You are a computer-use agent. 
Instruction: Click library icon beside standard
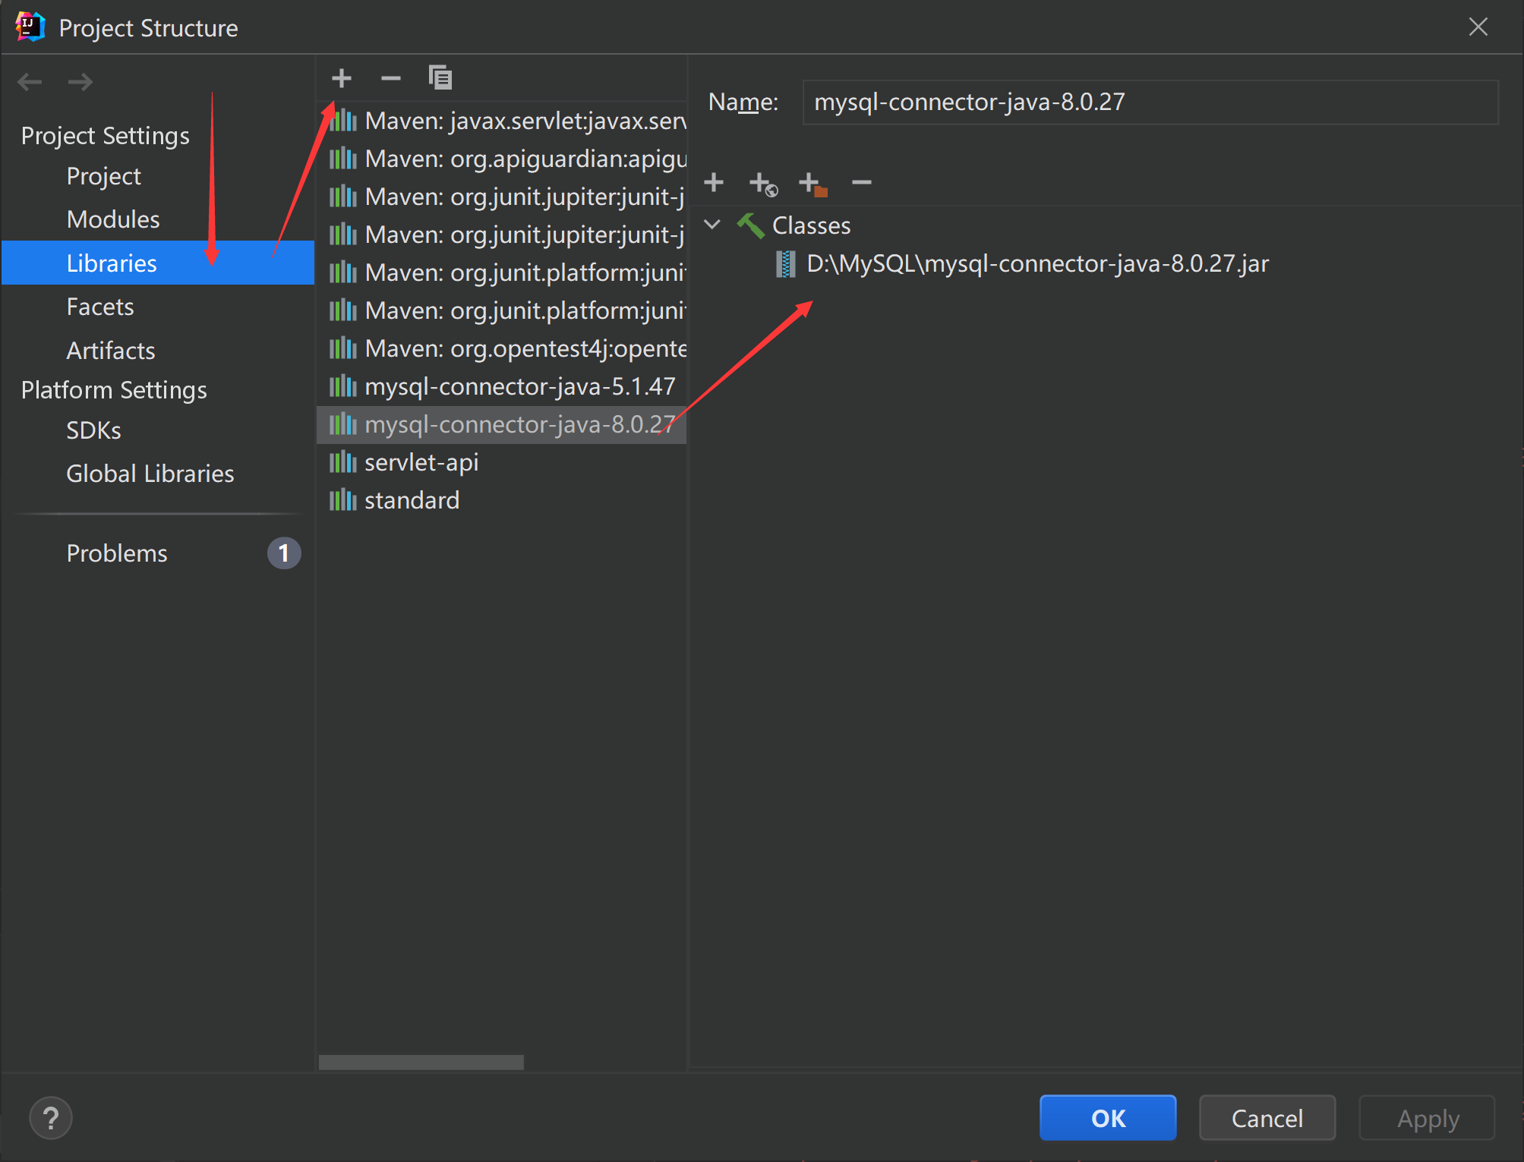(342, 499)
